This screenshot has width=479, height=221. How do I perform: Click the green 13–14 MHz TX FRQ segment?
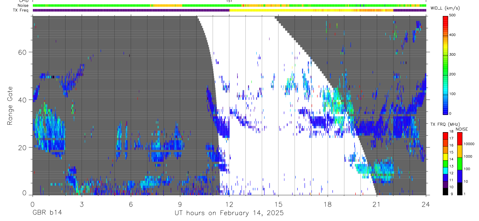pos(445,164)
